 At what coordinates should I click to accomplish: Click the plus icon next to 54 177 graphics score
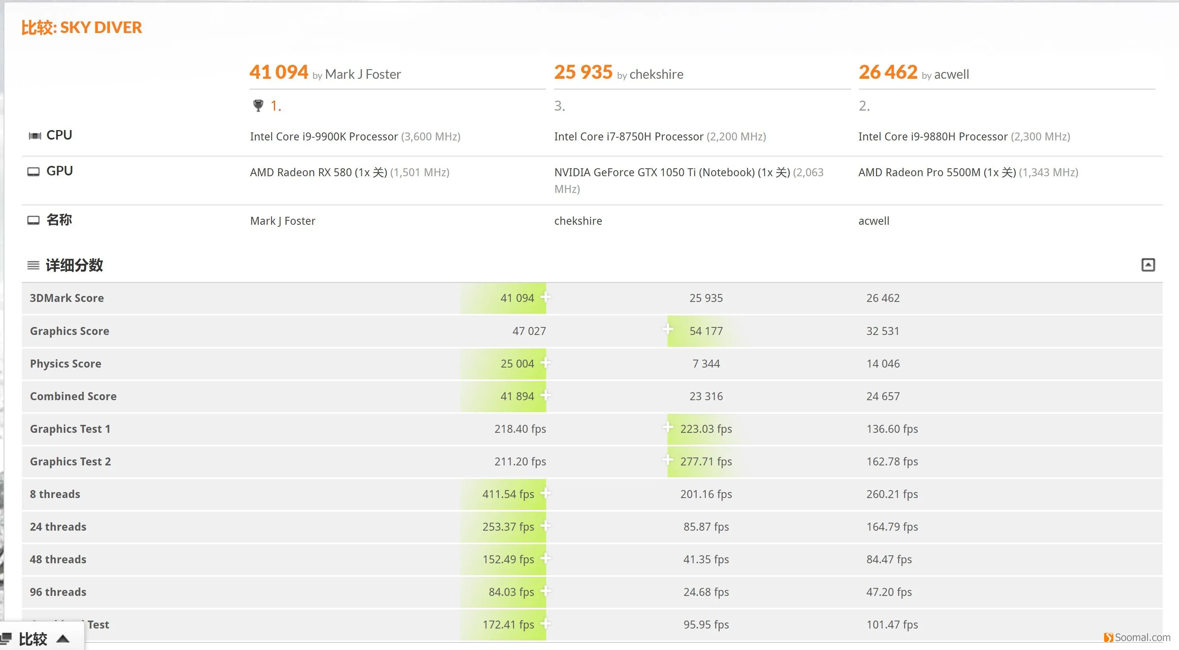pyautogui.click(x=668, y=329)
